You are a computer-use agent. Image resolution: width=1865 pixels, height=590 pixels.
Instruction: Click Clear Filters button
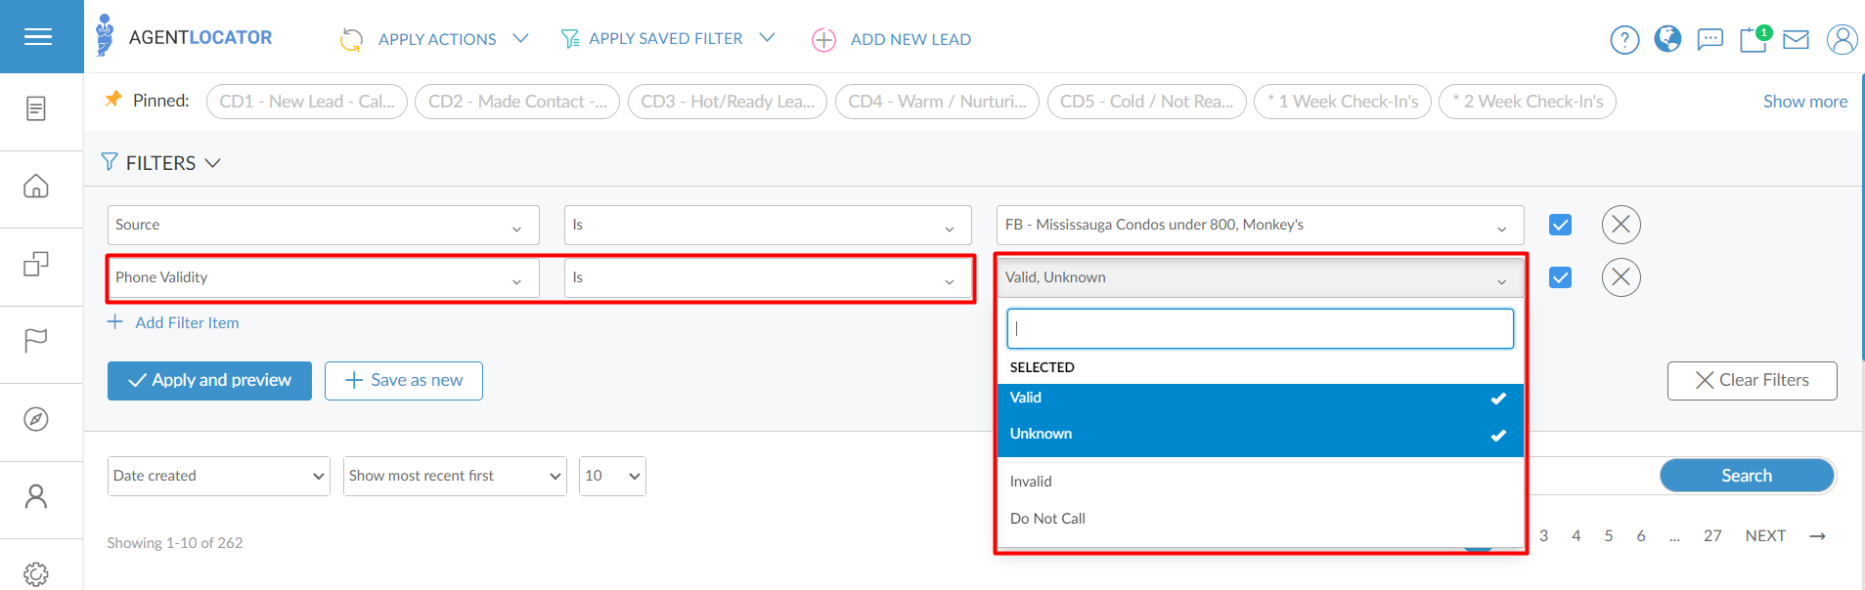1752,380
